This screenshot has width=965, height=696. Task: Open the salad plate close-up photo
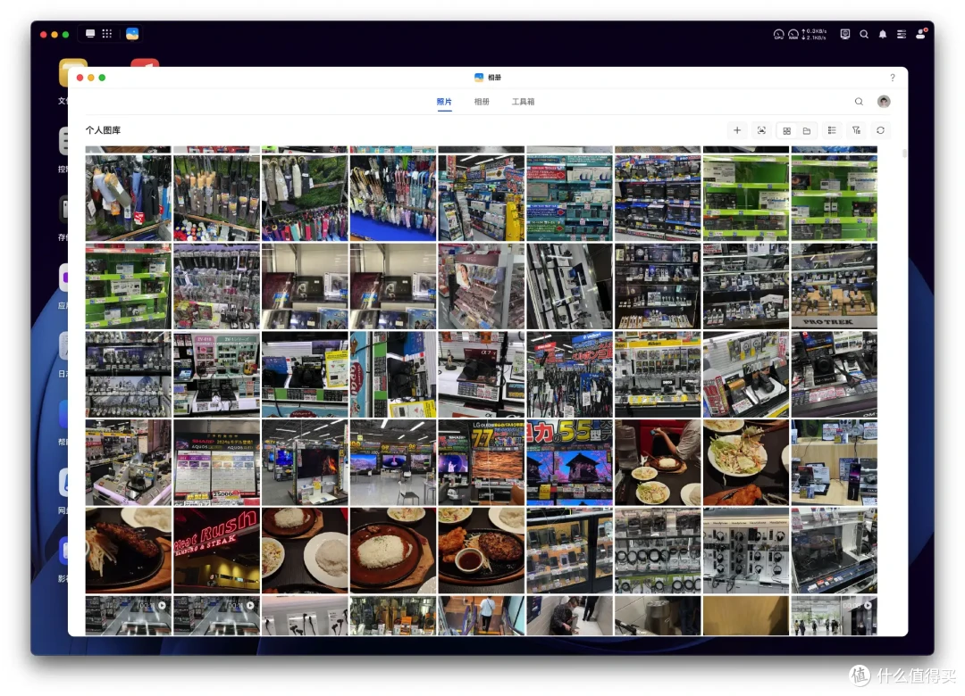(746, 462)
